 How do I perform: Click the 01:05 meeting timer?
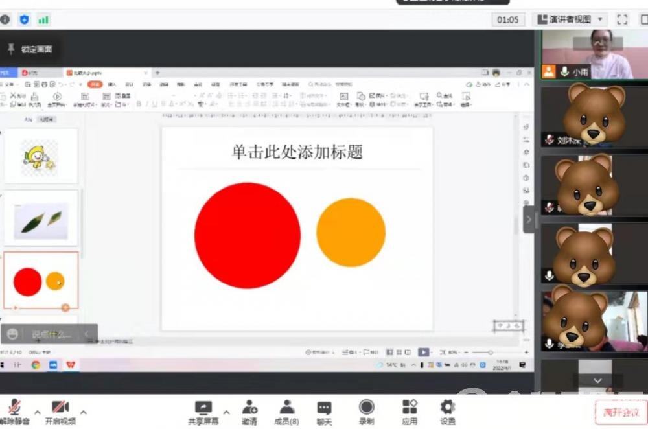pos(507,20)
